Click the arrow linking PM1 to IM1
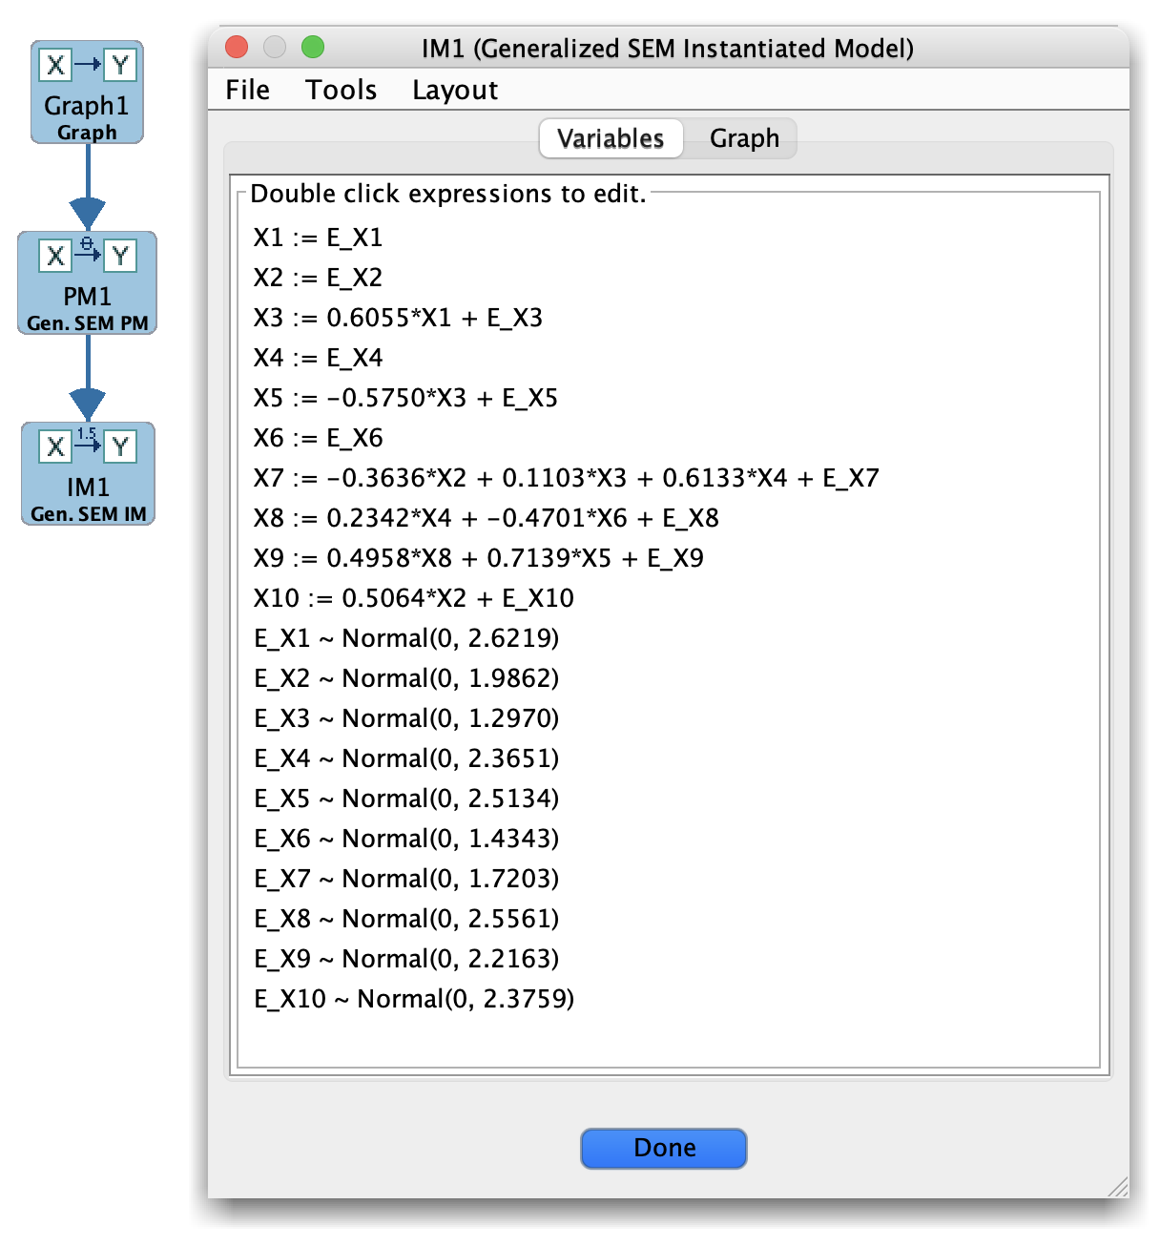This screenshot has width=1160, height=1246. point(87,378)
